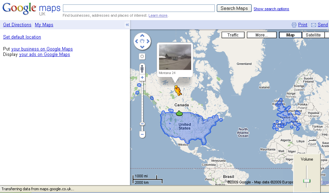This screenshot has height=193, width=329.
Task: Click the Algeria label on map
Action: (286, 140)
